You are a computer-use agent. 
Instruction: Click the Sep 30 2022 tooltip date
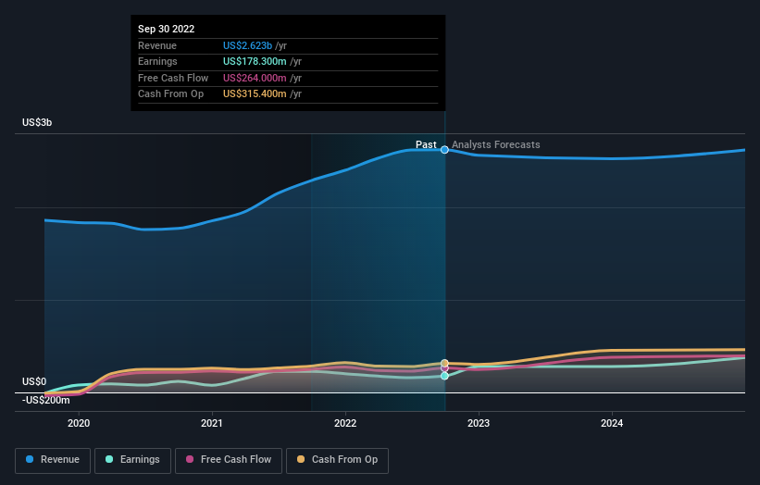tap(167, 29)
